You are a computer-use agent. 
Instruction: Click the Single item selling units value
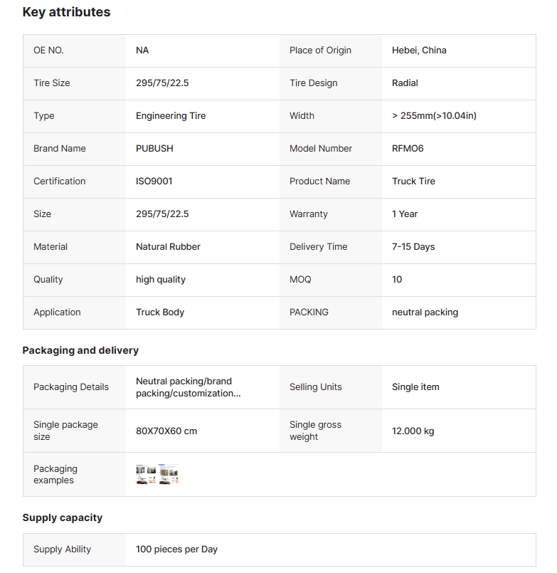point(415,387)
